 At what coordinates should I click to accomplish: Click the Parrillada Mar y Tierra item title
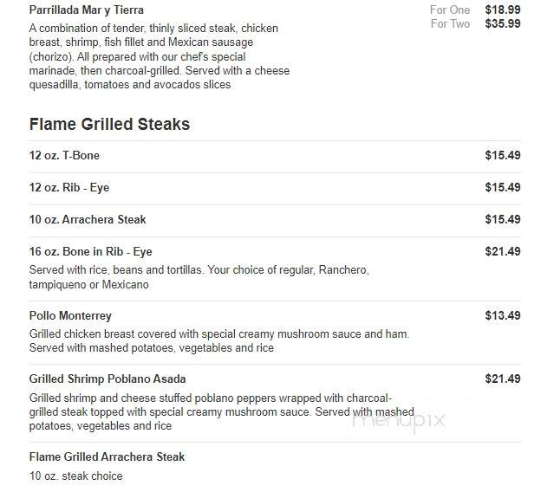(86, 10)
